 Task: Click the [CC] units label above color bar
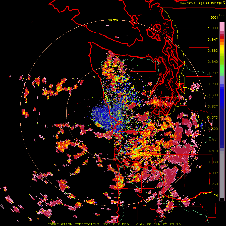click(x=214, y=17)
